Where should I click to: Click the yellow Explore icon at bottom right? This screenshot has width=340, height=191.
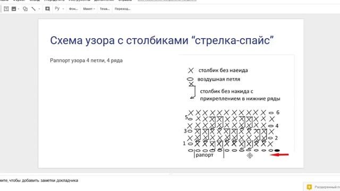[309, 187]
